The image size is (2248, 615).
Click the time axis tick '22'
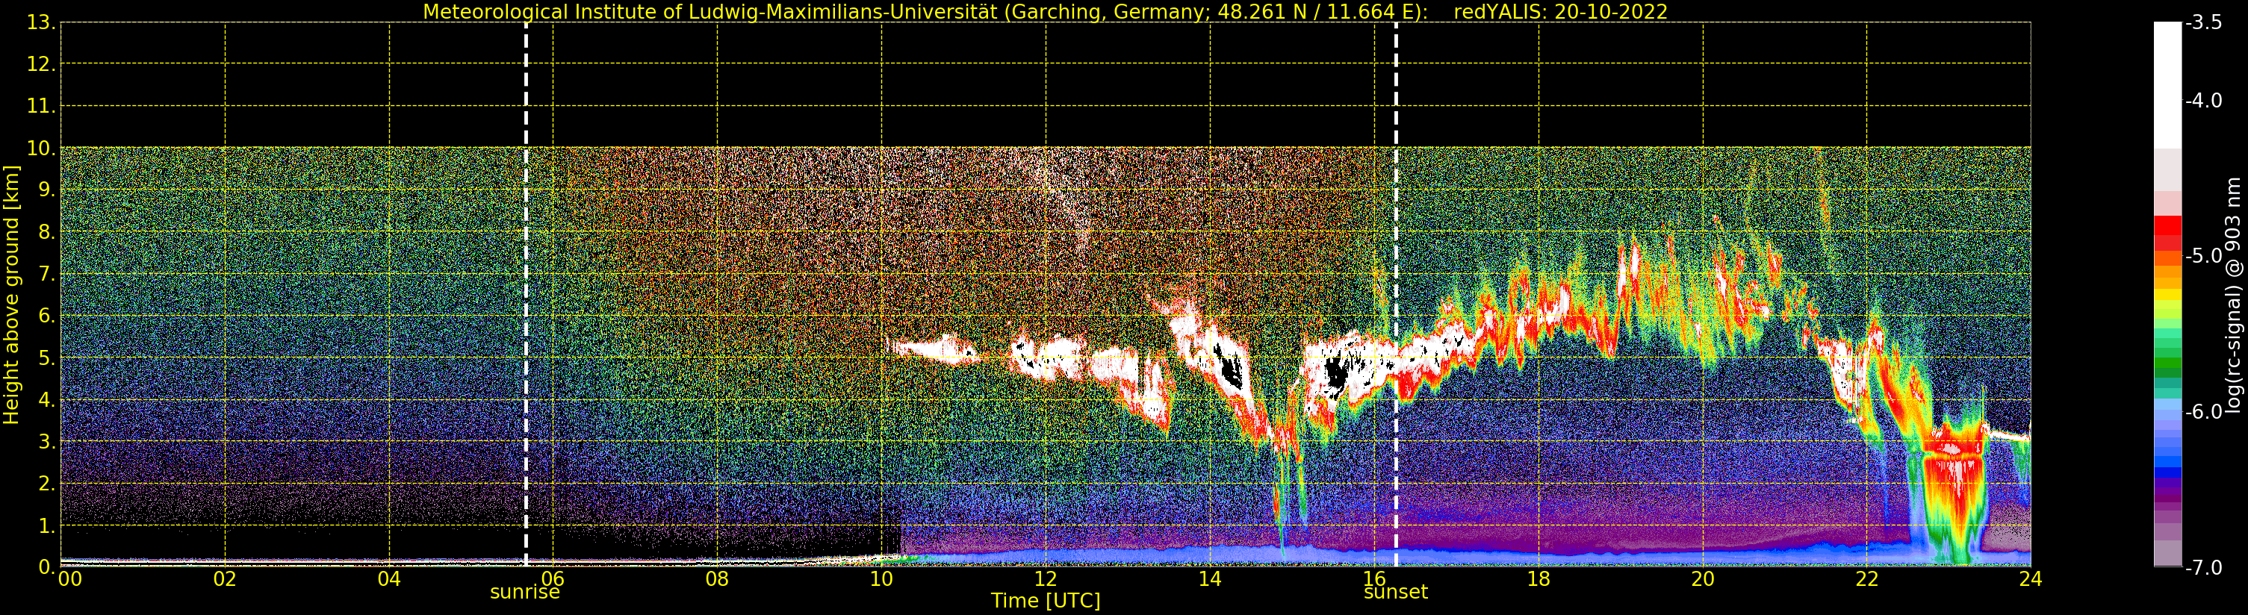(1866, 579)
